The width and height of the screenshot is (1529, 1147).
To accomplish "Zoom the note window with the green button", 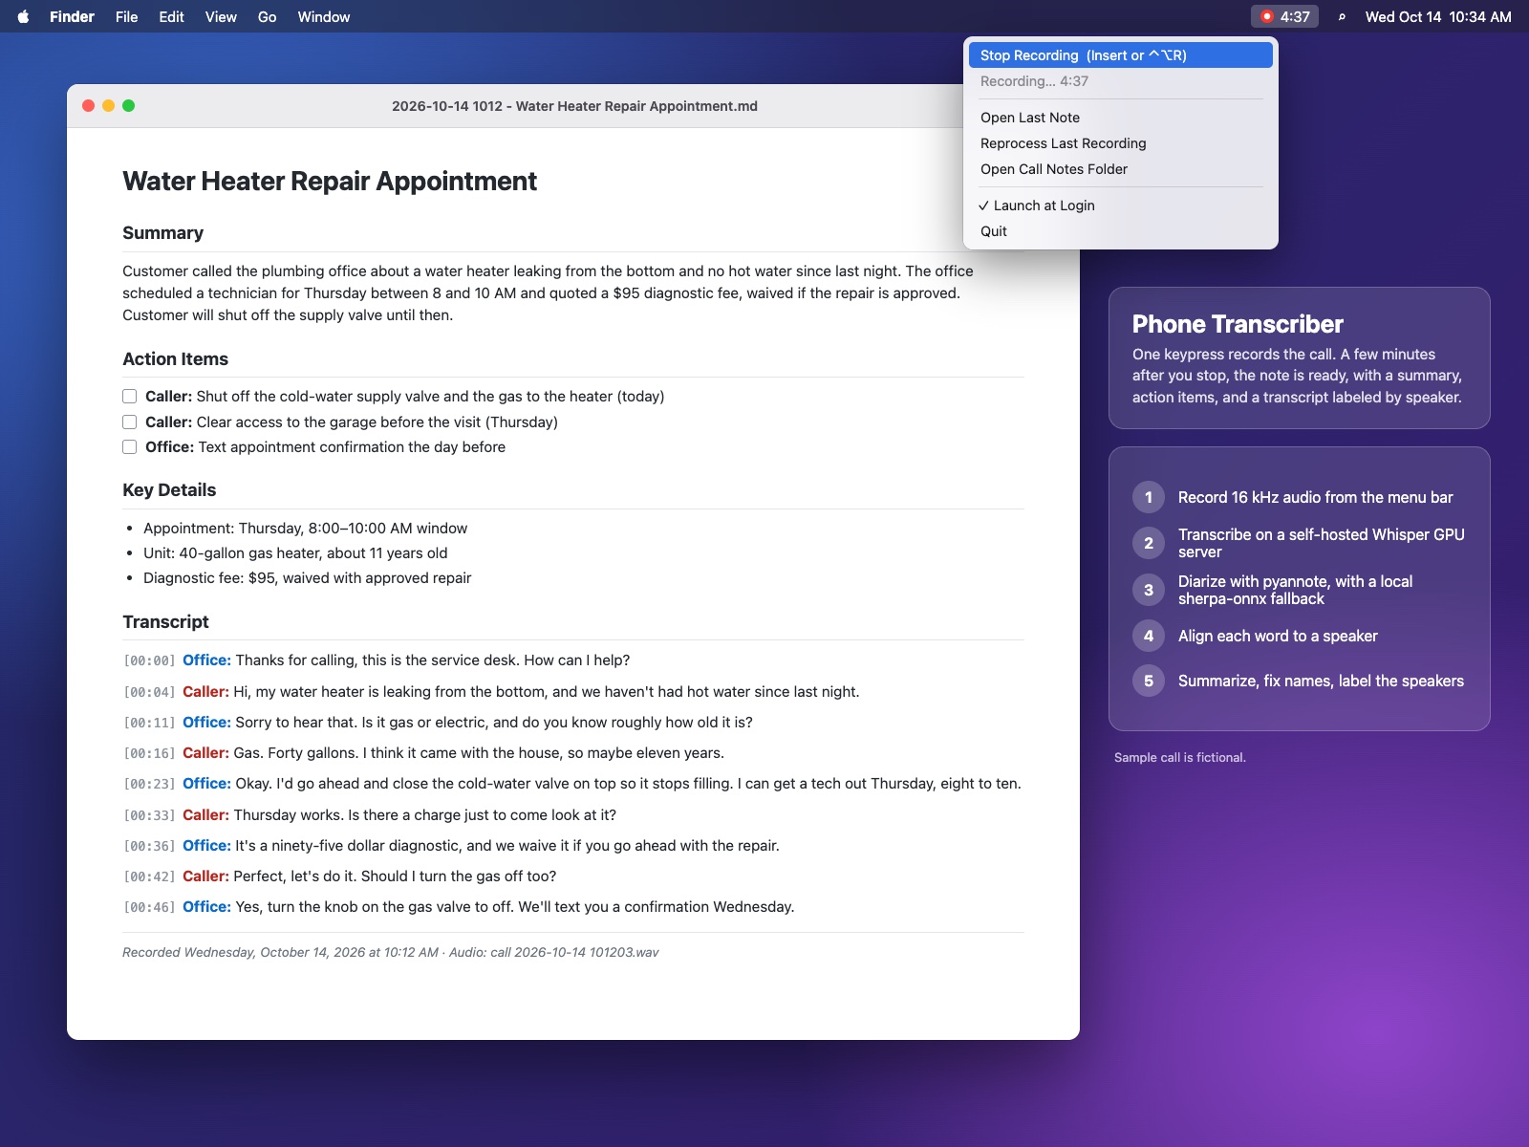I will tap(128, 106).
